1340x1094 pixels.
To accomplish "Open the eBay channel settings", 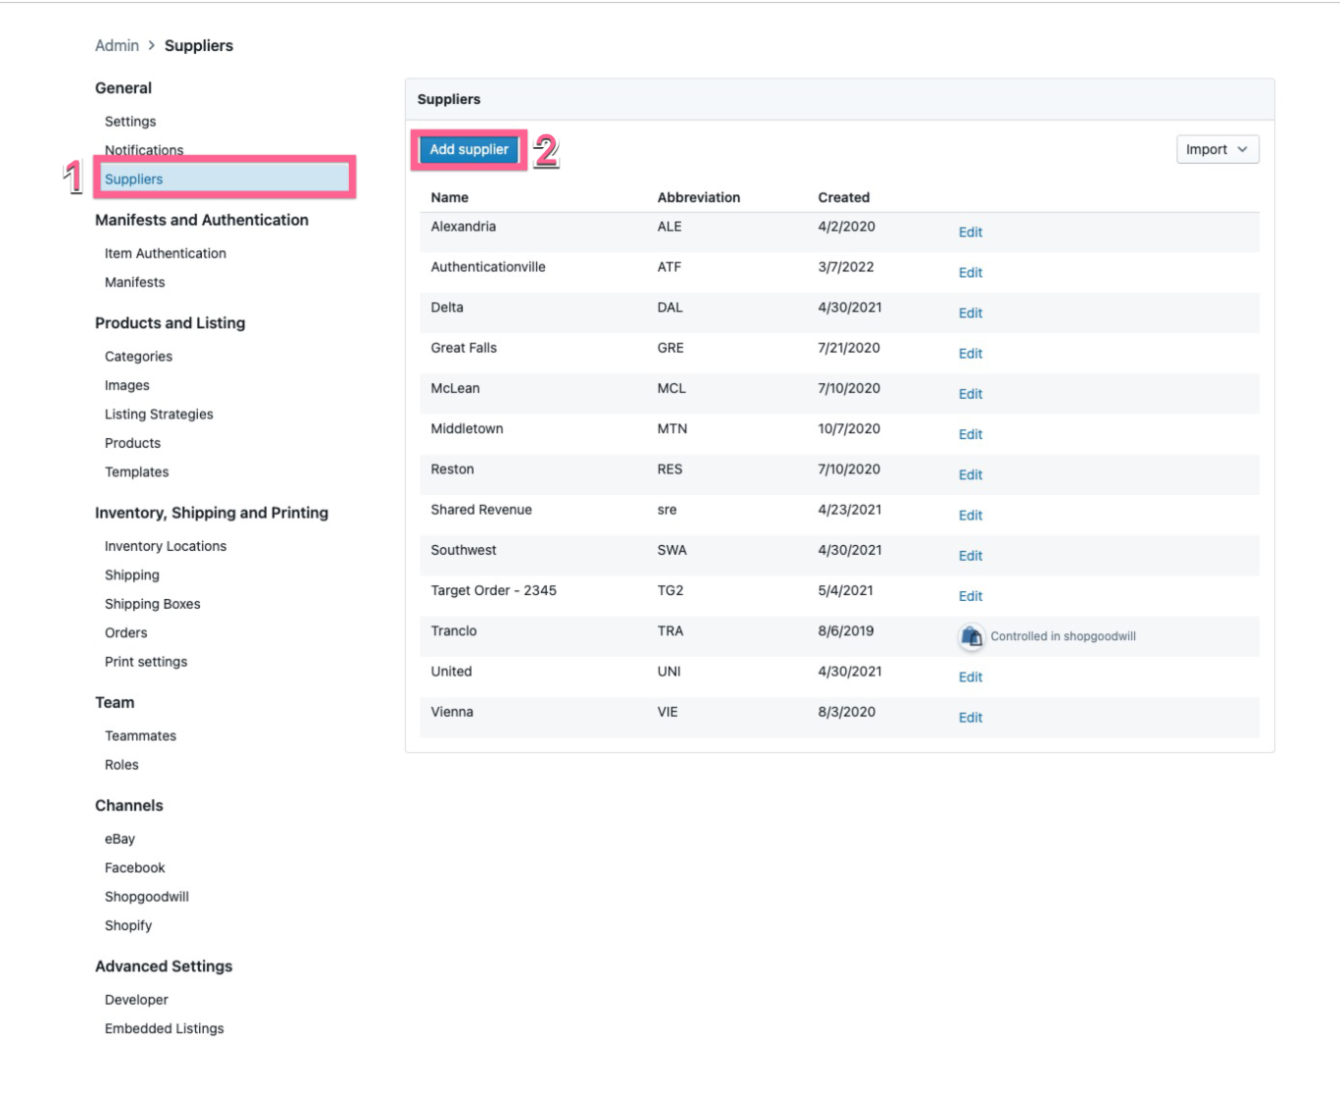I will [x=120, y=839].
